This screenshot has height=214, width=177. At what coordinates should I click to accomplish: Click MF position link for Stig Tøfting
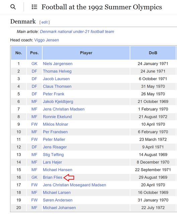tap(34, 154)
